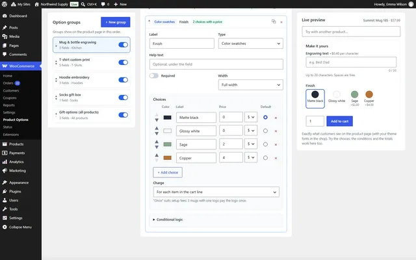416x260 pixels.
Task: Click the Tools wrench icon
Action: click(x=5, y=209)
